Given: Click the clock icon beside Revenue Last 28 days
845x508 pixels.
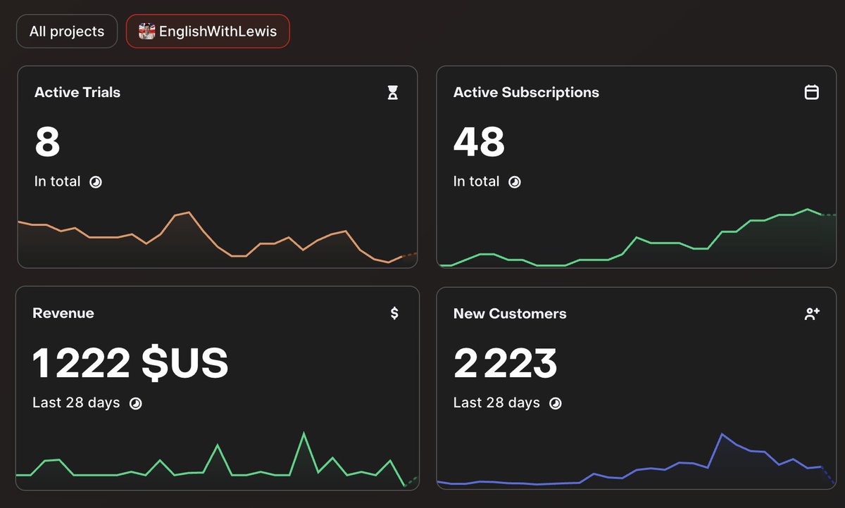Looking at the screenshot, I should click(136, 404).
